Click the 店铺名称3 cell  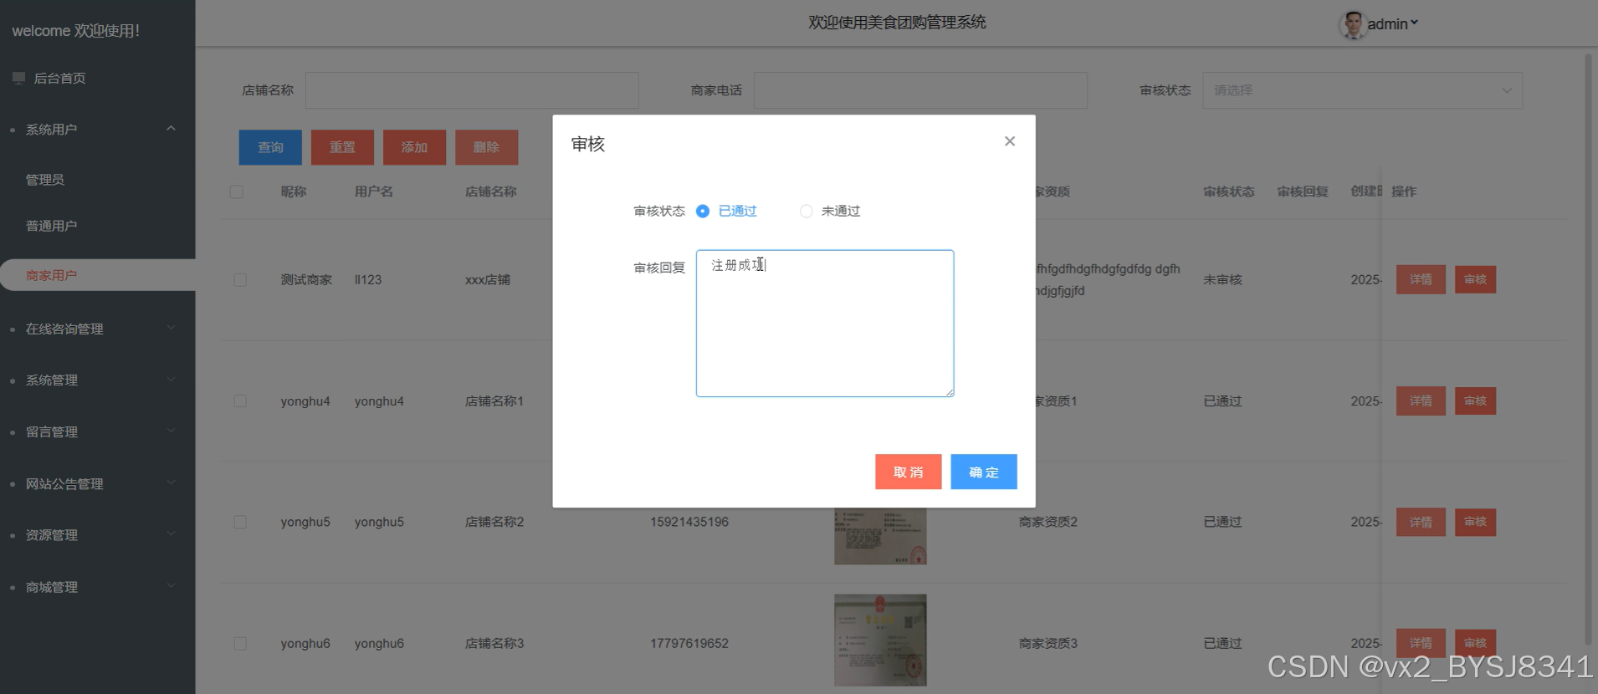494,643
